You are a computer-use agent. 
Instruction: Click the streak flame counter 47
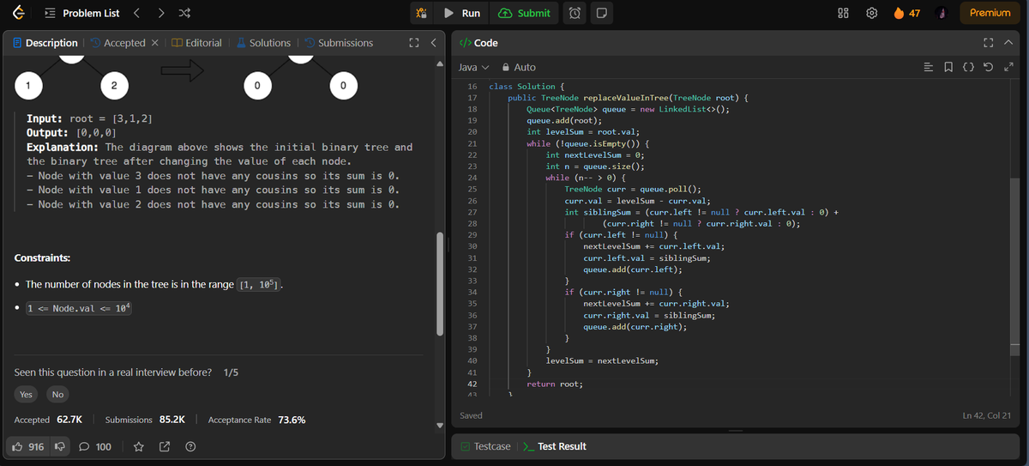(x=907, y=13)
